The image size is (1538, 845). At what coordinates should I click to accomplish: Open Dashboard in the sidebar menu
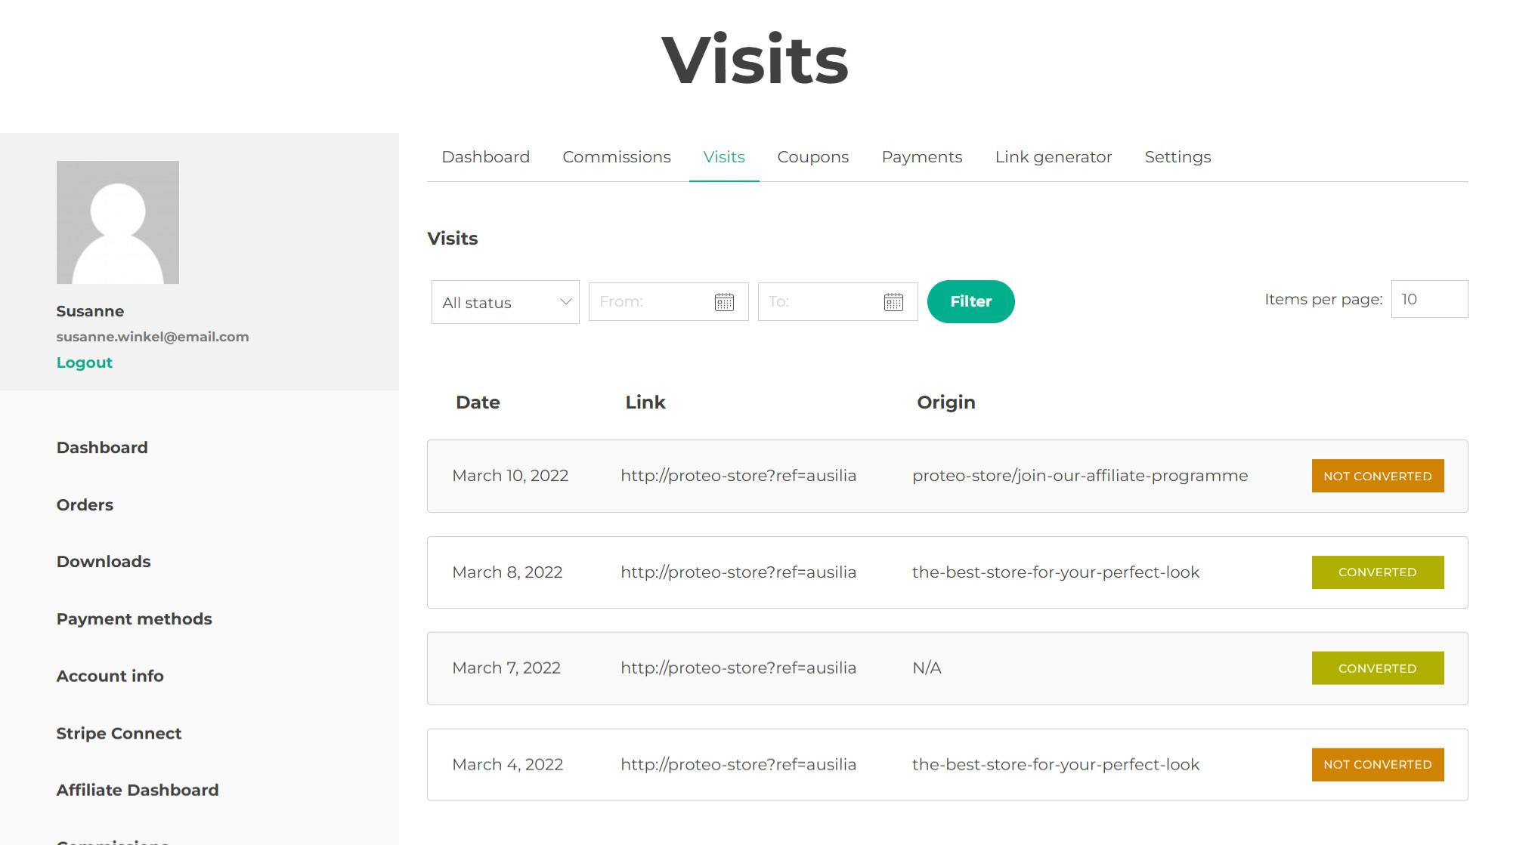click(102, 447)
